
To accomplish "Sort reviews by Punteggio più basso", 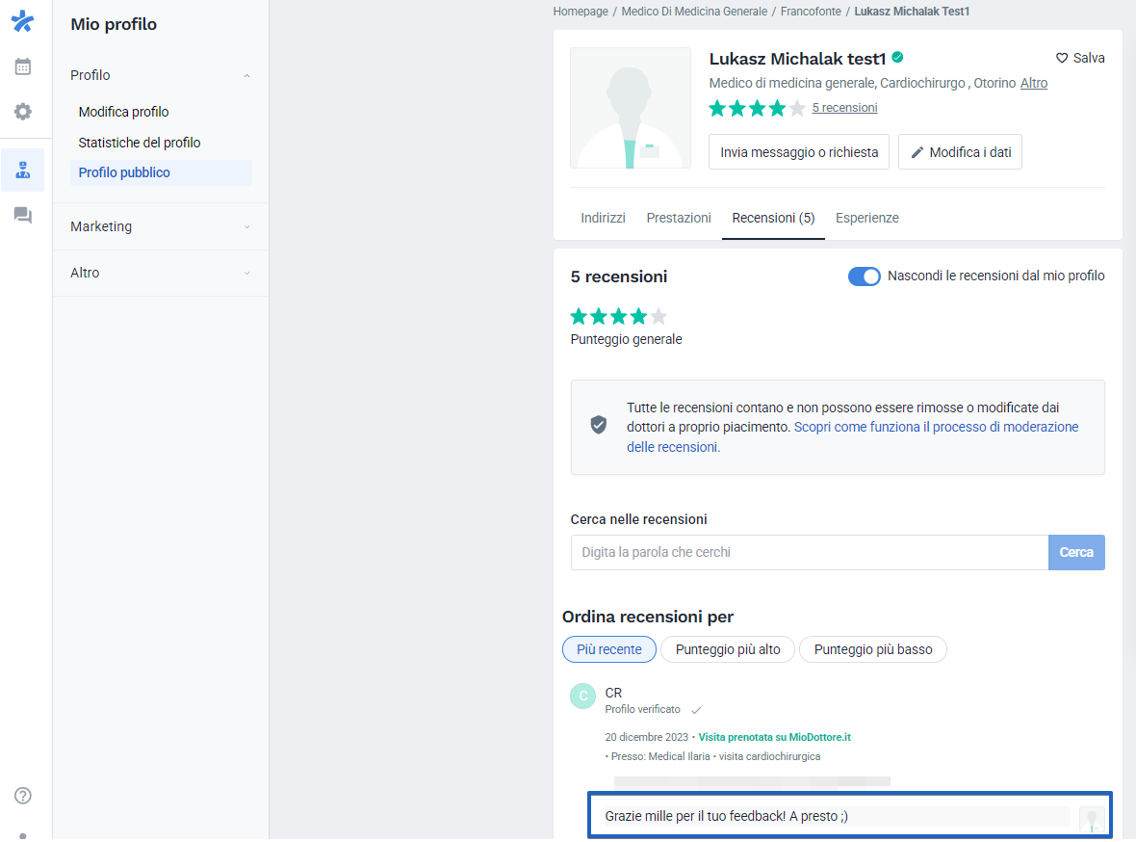I will coord(873,650).
